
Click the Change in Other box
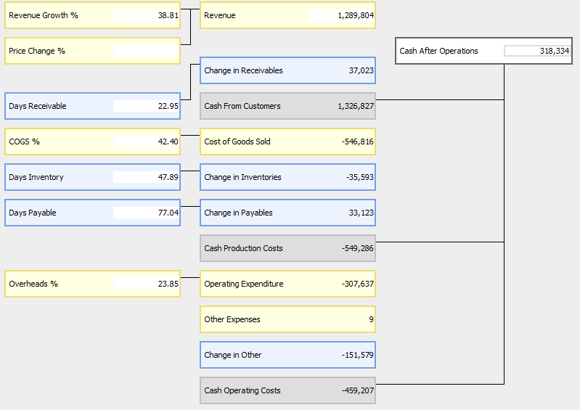coord(287,355)
